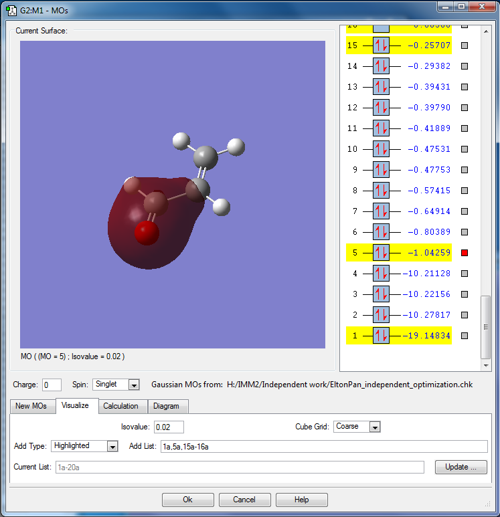The width and height of the screenshot is (500, 517).
Task: Click the electron occupancy box of orbital 11
Action: point(381,128)
